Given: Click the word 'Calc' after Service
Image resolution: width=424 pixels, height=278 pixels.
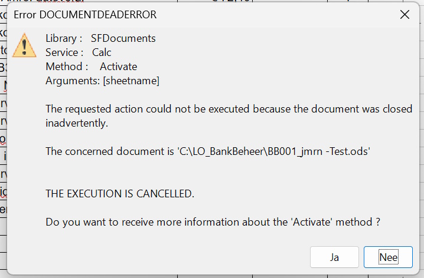Looking at the screenshot, I should point(102,52).
